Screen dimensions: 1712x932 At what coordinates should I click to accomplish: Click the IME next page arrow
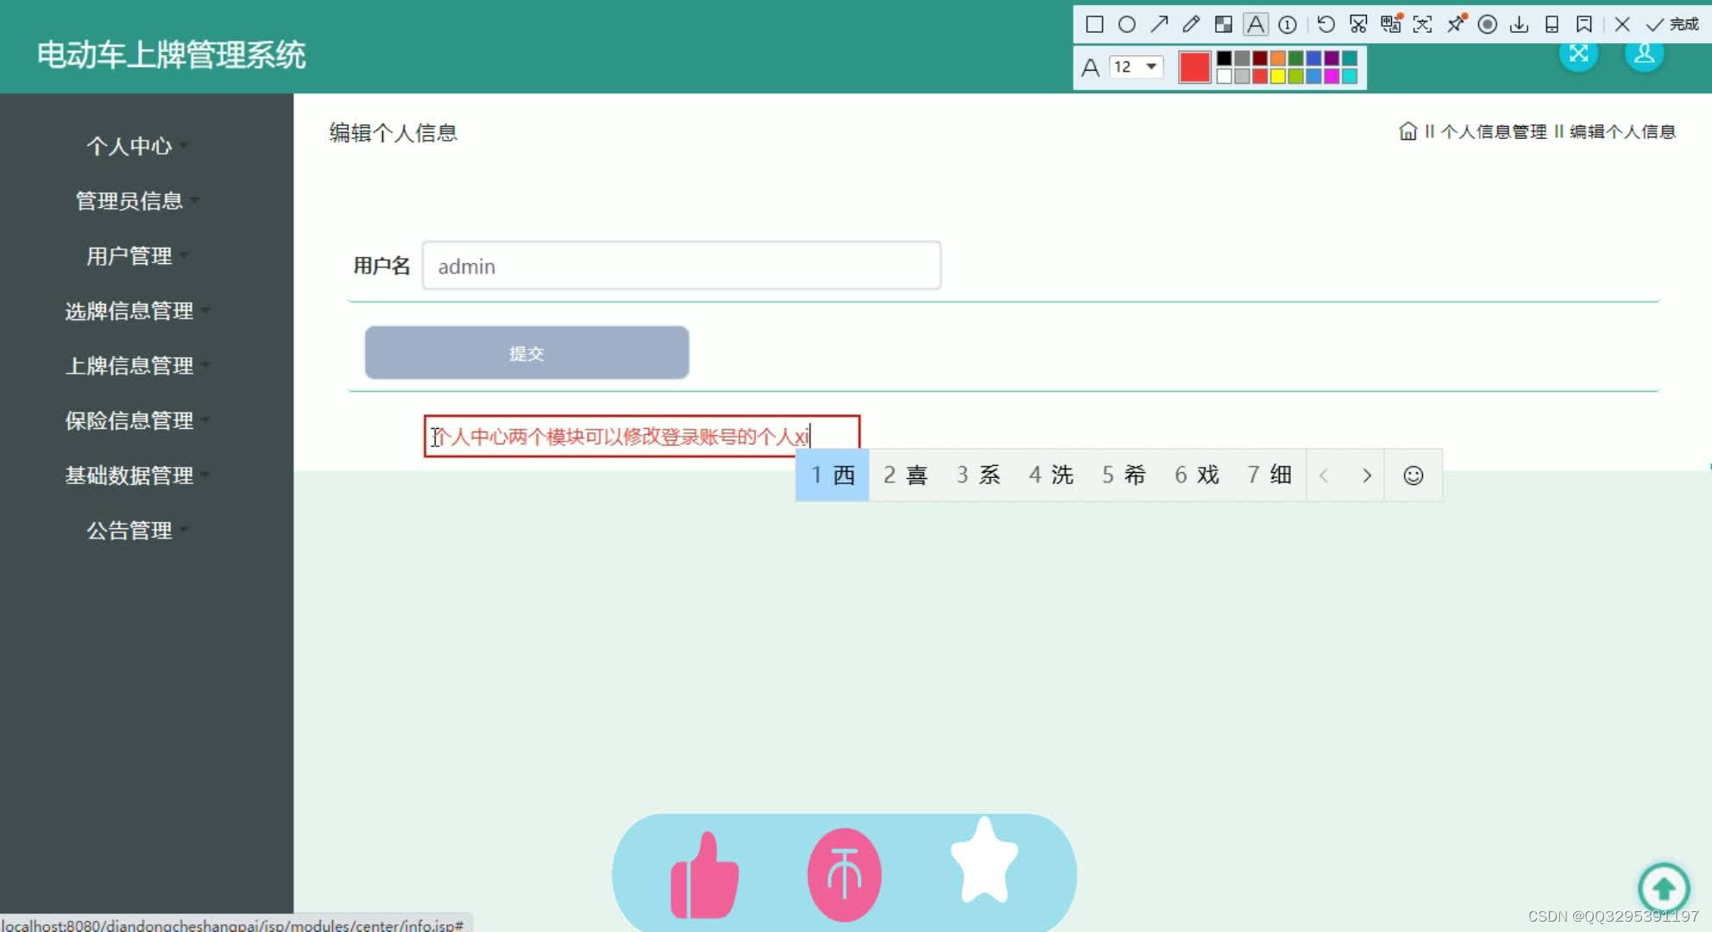point(1366,475)
